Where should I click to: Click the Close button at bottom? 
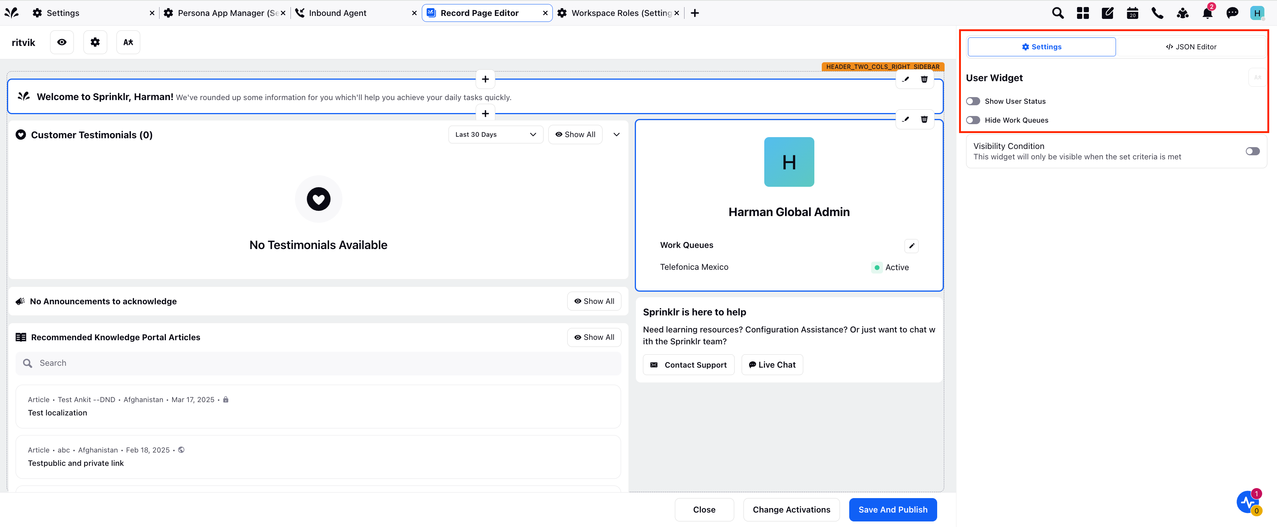point(704,510)
